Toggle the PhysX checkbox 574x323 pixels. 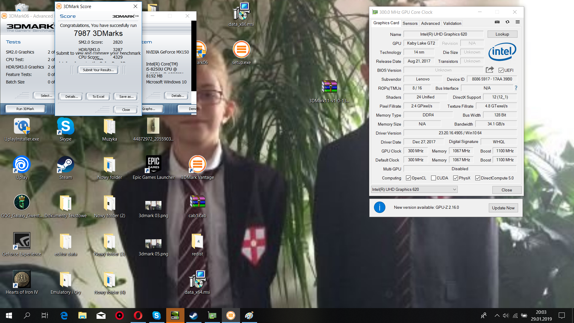click(456, 178)
